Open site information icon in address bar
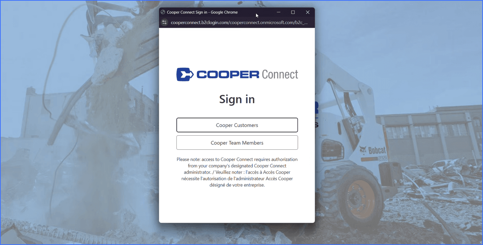Image resolution: width=483 pixels, height=245 pixels. (x=164, y=22)
